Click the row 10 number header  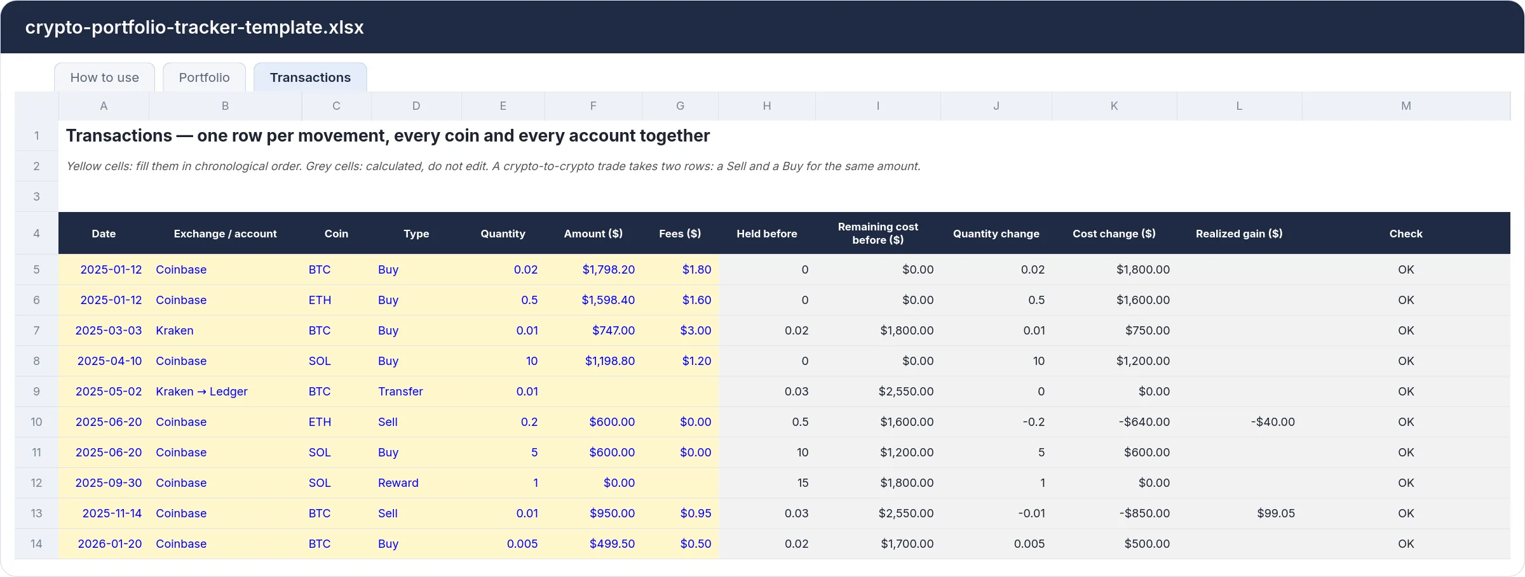(36, 422)
